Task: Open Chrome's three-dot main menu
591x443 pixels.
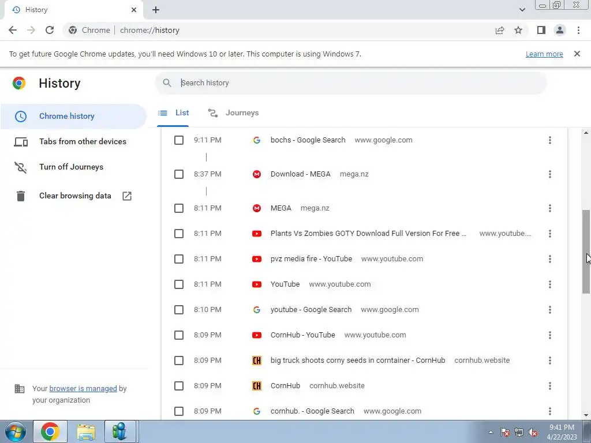Action: coord(578,30)
